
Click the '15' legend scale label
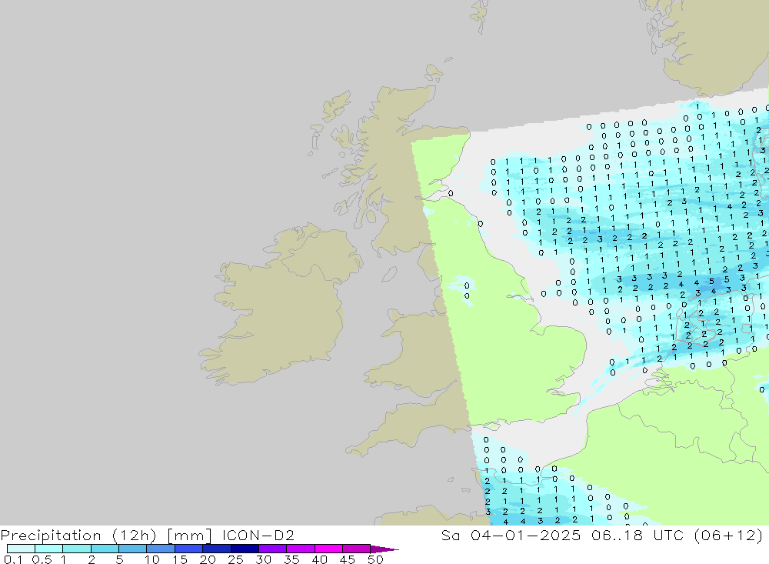point(180,559)
